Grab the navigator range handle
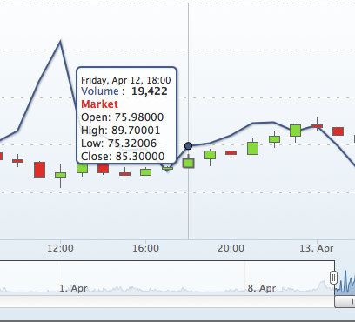This screenshot has width=355, height=322. 333,278
